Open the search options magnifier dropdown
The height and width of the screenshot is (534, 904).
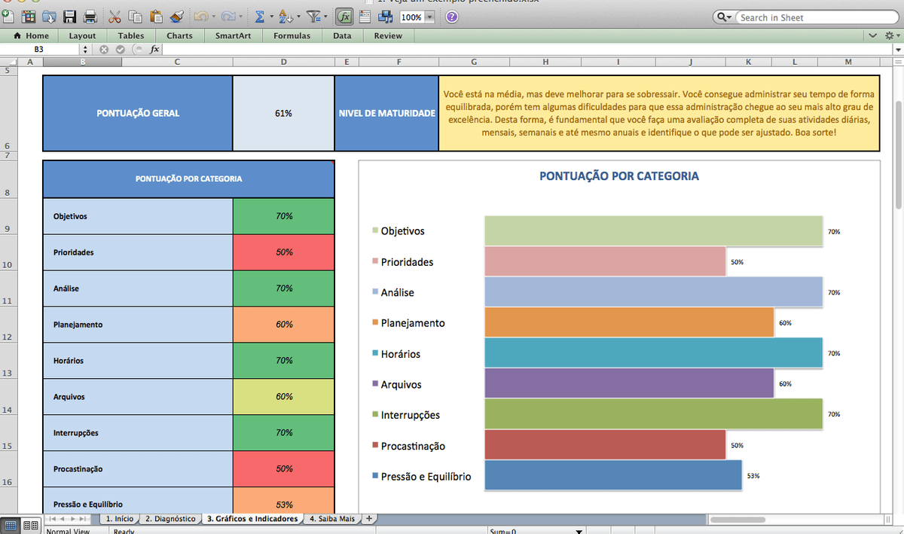click(725, 17)
